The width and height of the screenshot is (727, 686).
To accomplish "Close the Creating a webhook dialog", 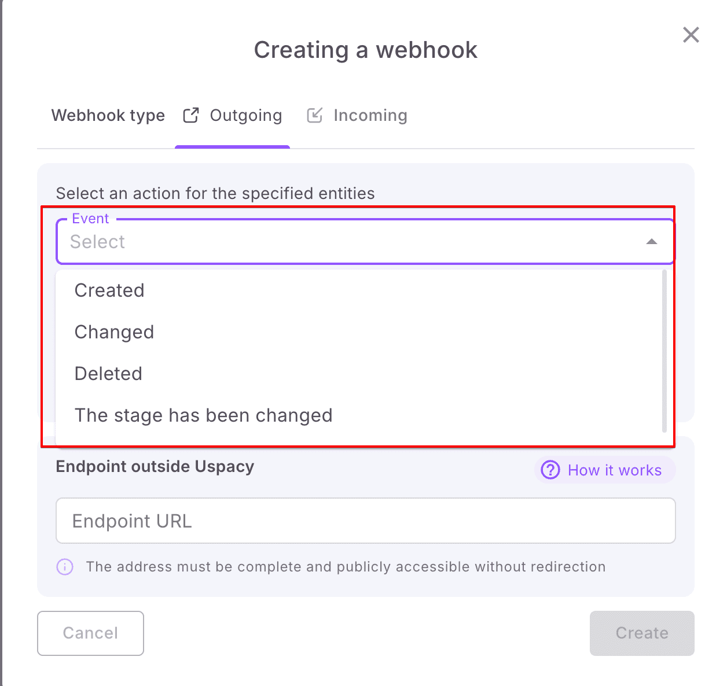I will coord(691,35).
